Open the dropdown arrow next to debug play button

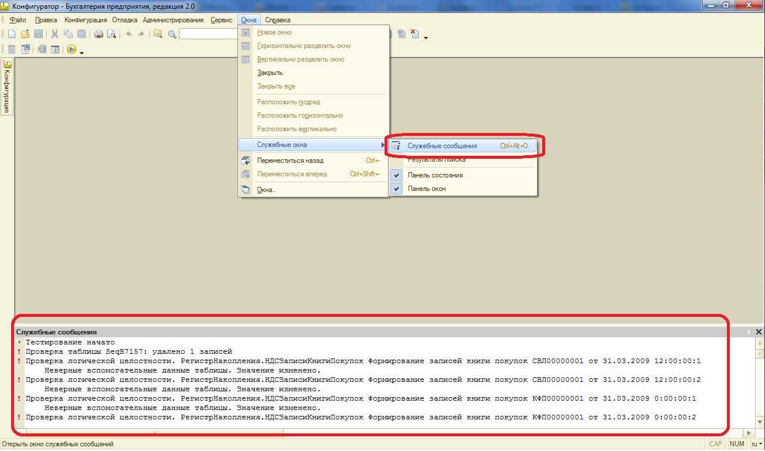(82, 53)
